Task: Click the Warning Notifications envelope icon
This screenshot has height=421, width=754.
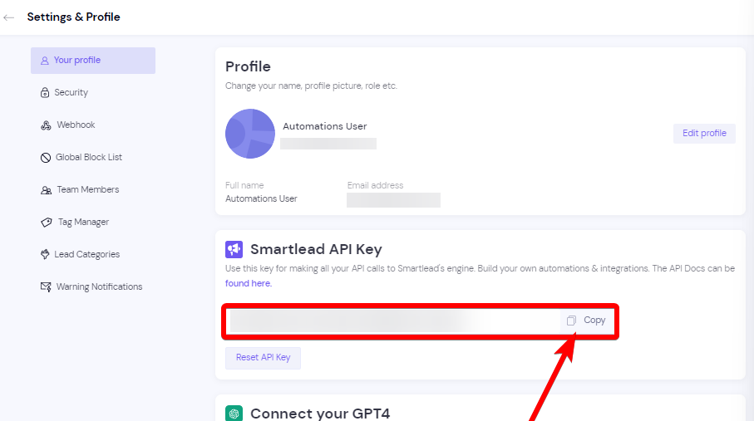Action: pos(46,287)
